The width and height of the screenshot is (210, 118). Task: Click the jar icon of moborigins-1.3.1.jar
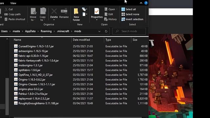click(16, 65)
